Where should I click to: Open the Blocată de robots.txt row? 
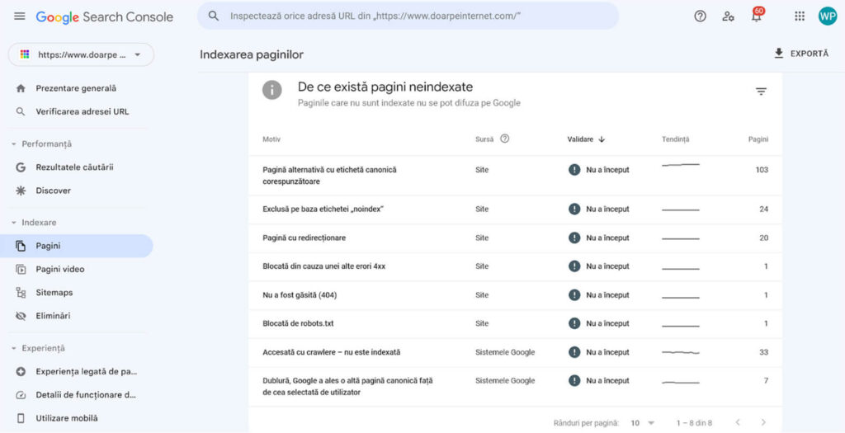click(x=515, y=323)
